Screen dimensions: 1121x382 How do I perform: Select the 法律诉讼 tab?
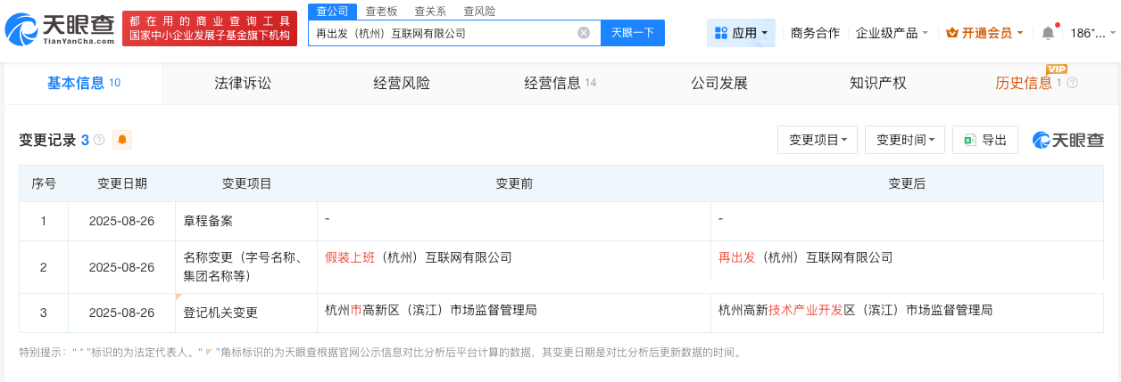click(x=243, y=83)
